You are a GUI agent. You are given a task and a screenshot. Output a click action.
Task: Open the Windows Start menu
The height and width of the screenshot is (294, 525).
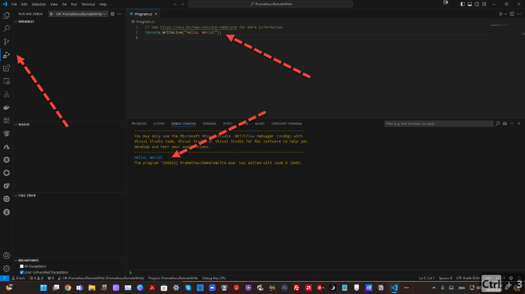pyautogui.click(x=44, y=288)
